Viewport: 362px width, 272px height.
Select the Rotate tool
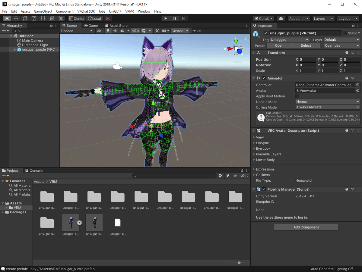[x=25, y=18]
